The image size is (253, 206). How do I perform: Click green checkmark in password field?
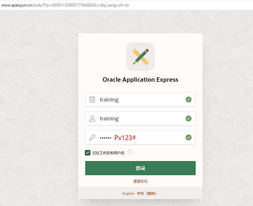189,138
